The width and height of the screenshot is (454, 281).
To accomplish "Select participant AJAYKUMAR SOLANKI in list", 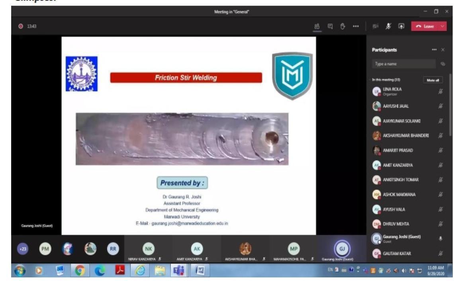I will [x=408, y=121].
